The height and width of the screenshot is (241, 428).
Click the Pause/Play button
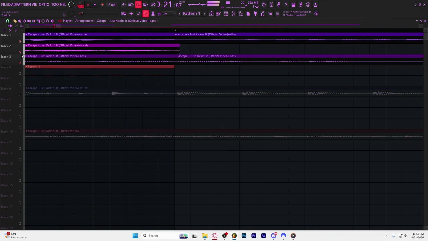88,5
